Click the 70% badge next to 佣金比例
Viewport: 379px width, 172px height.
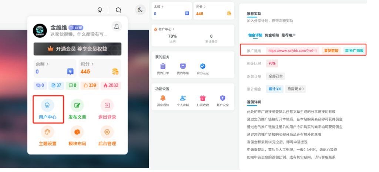click(272, 63)
